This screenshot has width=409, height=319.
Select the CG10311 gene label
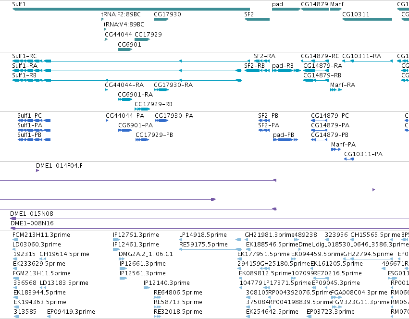356,14
